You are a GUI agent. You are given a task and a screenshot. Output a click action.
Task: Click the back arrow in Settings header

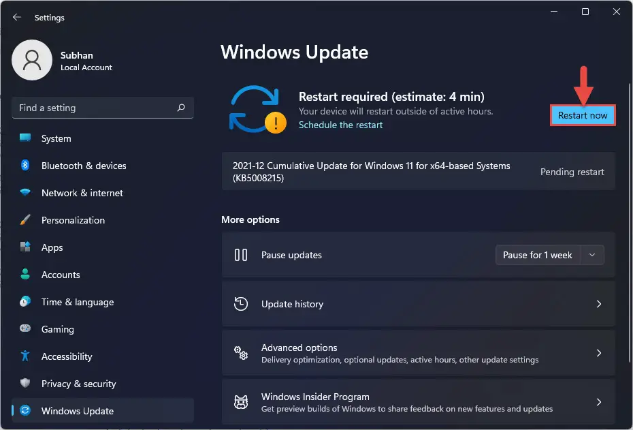pyautogui.click(x=17, y=17)
